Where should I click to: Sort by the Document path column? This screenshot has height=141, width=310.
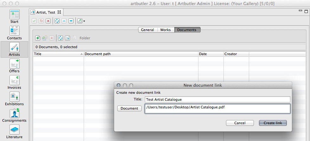pyautogui.click(x=141, y=54)
